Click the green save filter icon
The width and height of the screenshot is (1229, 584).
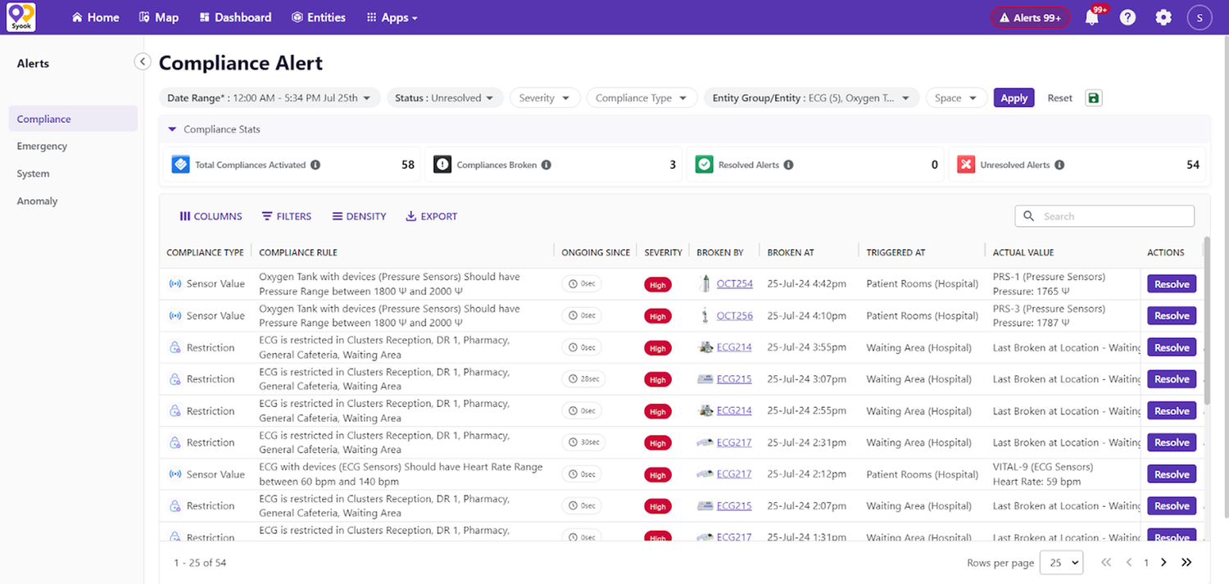[x=1093, y=97]
